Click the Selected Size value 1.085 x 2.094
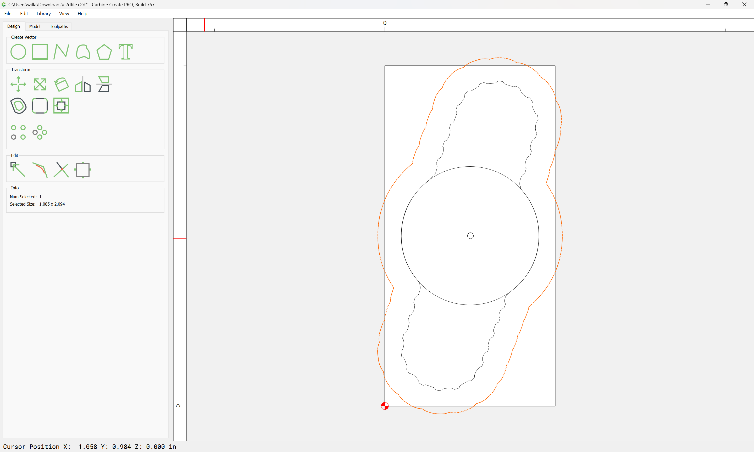This screenshot has width=754, height=452. 52,204
